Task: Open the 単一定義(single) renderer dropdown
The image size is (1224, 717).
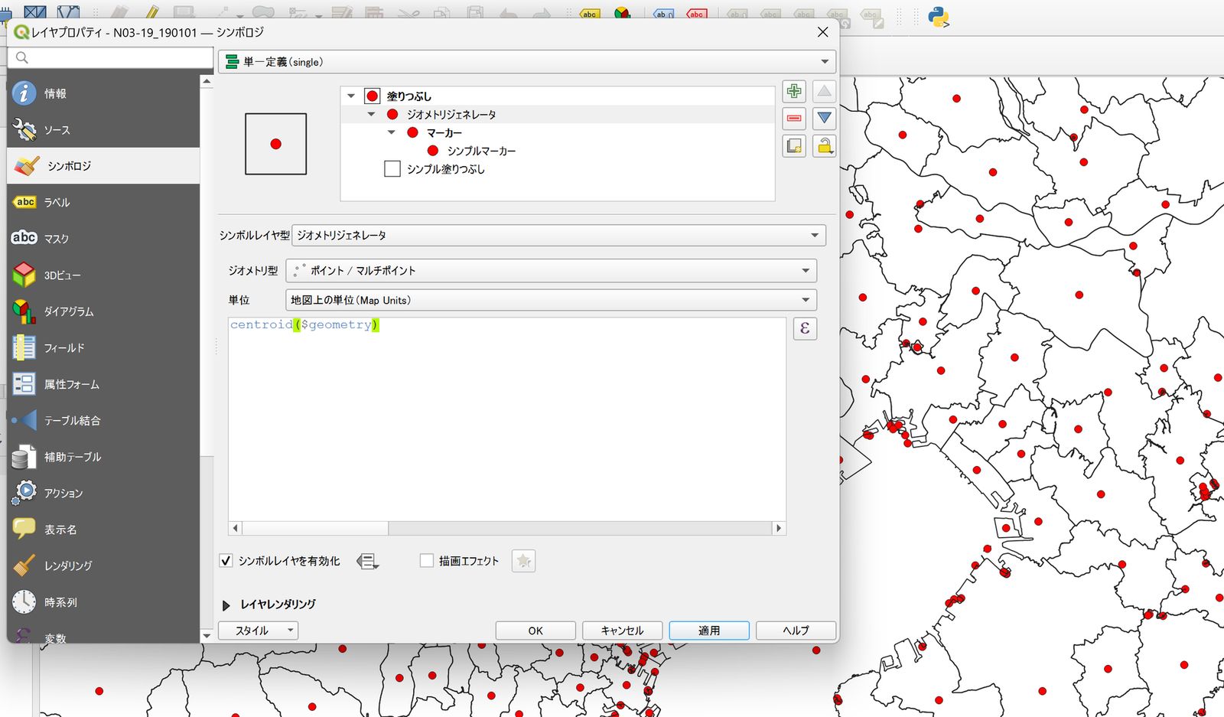Action: (527, 62)
